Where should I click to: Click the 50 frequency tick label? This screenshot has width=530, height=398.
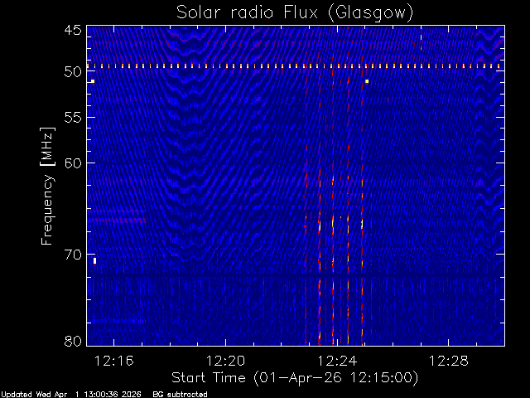click(73, 72)
